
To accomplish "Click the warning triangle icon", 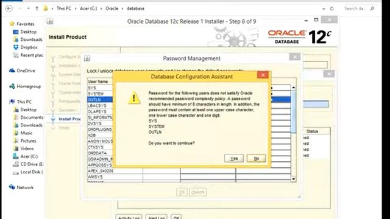I will click(x=134, y=97).
